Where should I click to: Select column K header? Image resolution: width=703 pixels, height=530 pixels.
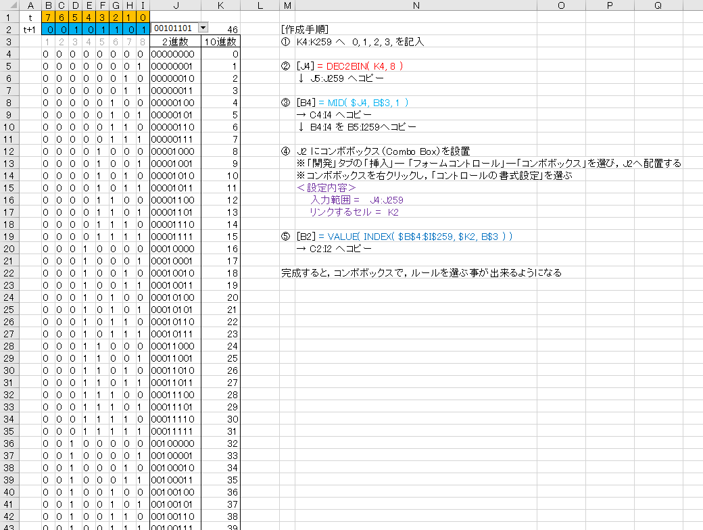tap(220, 5)
